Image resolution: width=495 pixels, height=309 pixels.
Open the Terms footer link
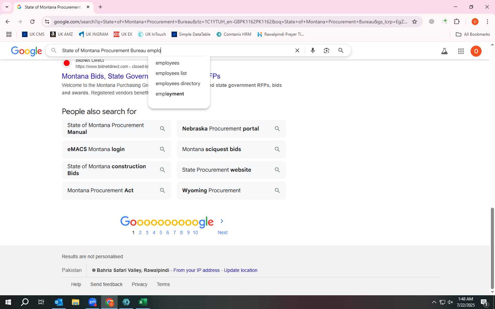point(163,284)
